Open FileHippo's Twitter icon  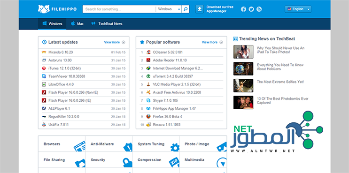tap(251, 9)
